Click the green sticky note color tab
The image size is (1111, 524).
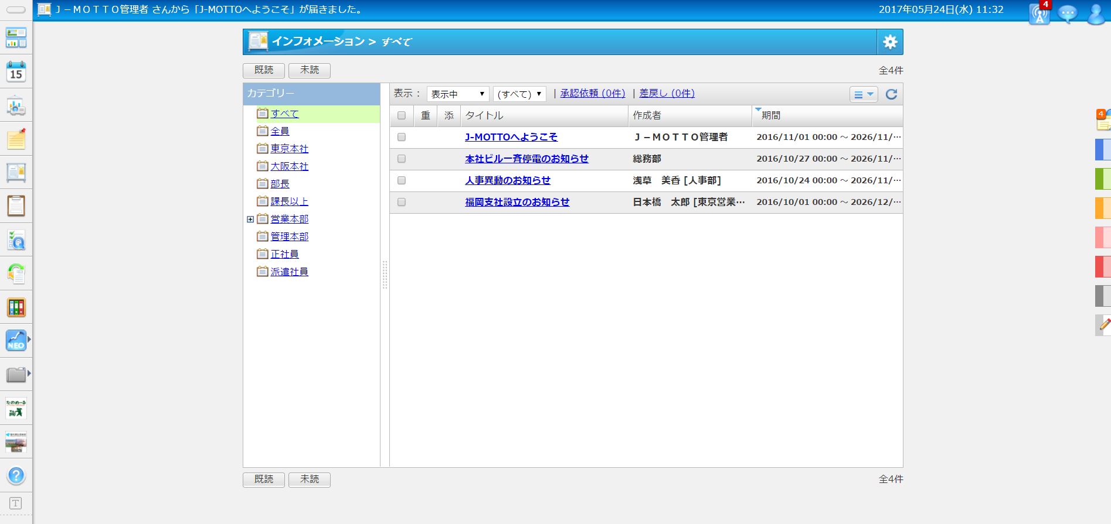1102,179
